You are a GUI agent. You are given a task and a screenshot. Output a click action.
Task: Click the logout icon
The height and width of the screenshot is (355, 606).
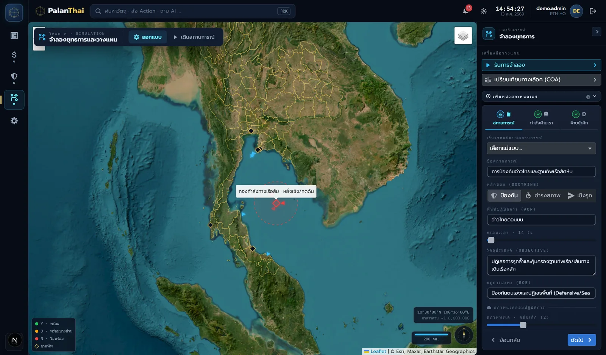pyautogui.click(x=593, y=11)
